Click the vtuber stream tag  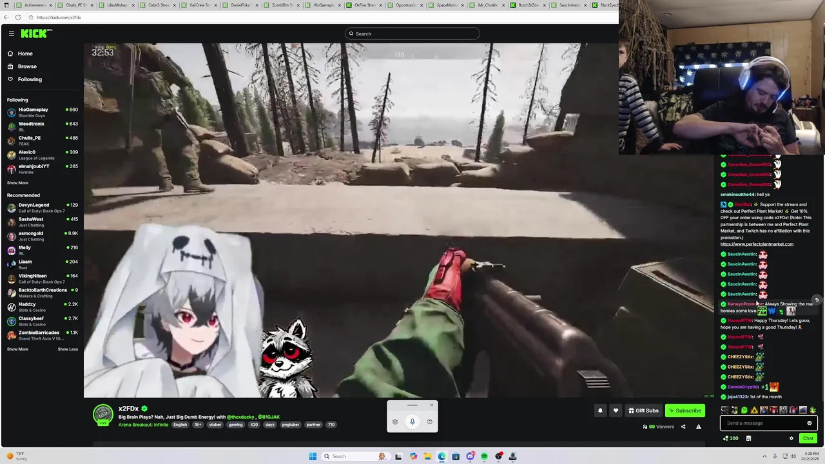click(x=215, y=425)
